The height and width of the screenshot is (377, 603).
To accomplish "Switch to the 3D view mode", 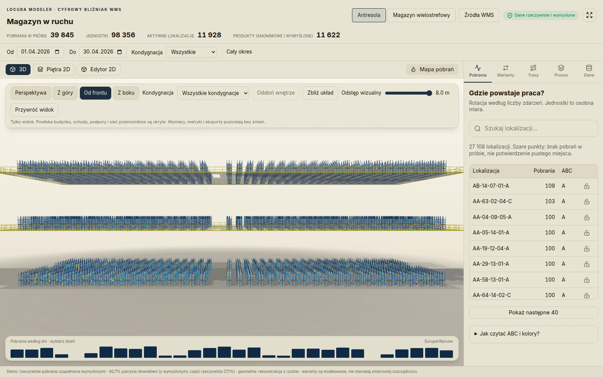I will [18, 69].
